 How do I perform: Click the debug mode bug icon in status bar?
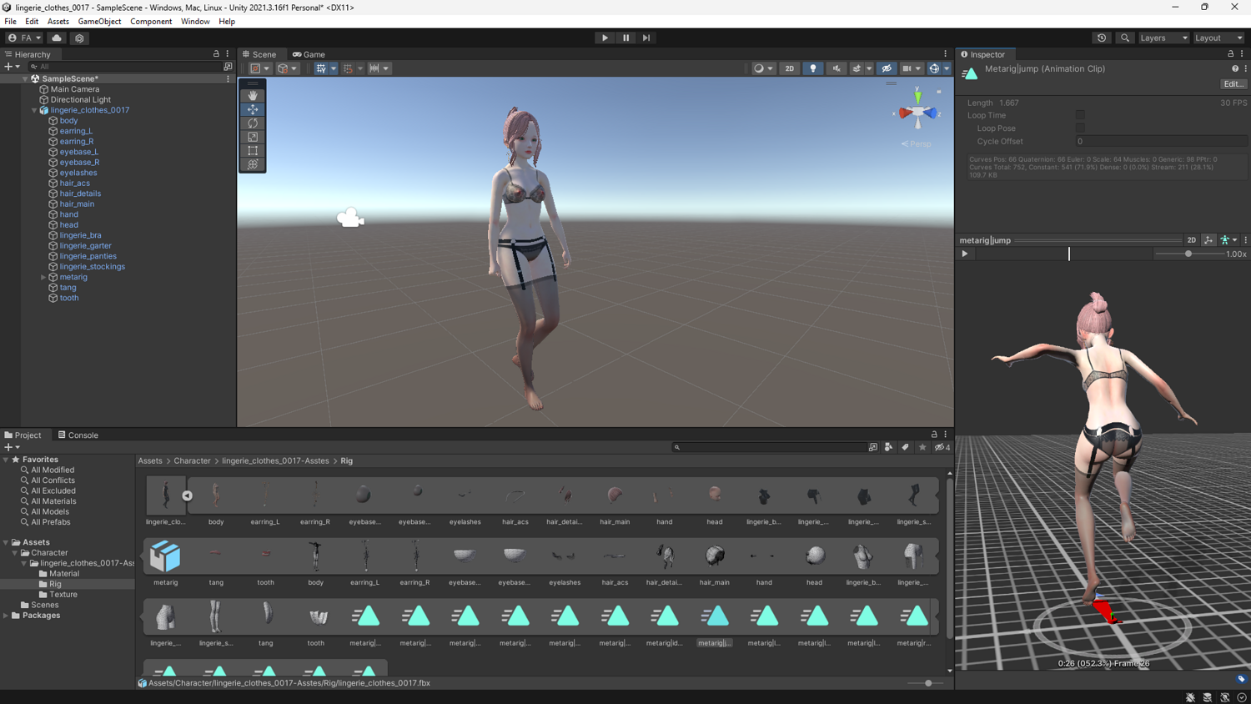pos(1190,697)
